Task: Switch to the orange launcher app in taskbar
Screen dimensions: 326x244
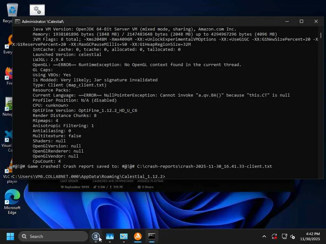Action: click(x=138, y=236)
